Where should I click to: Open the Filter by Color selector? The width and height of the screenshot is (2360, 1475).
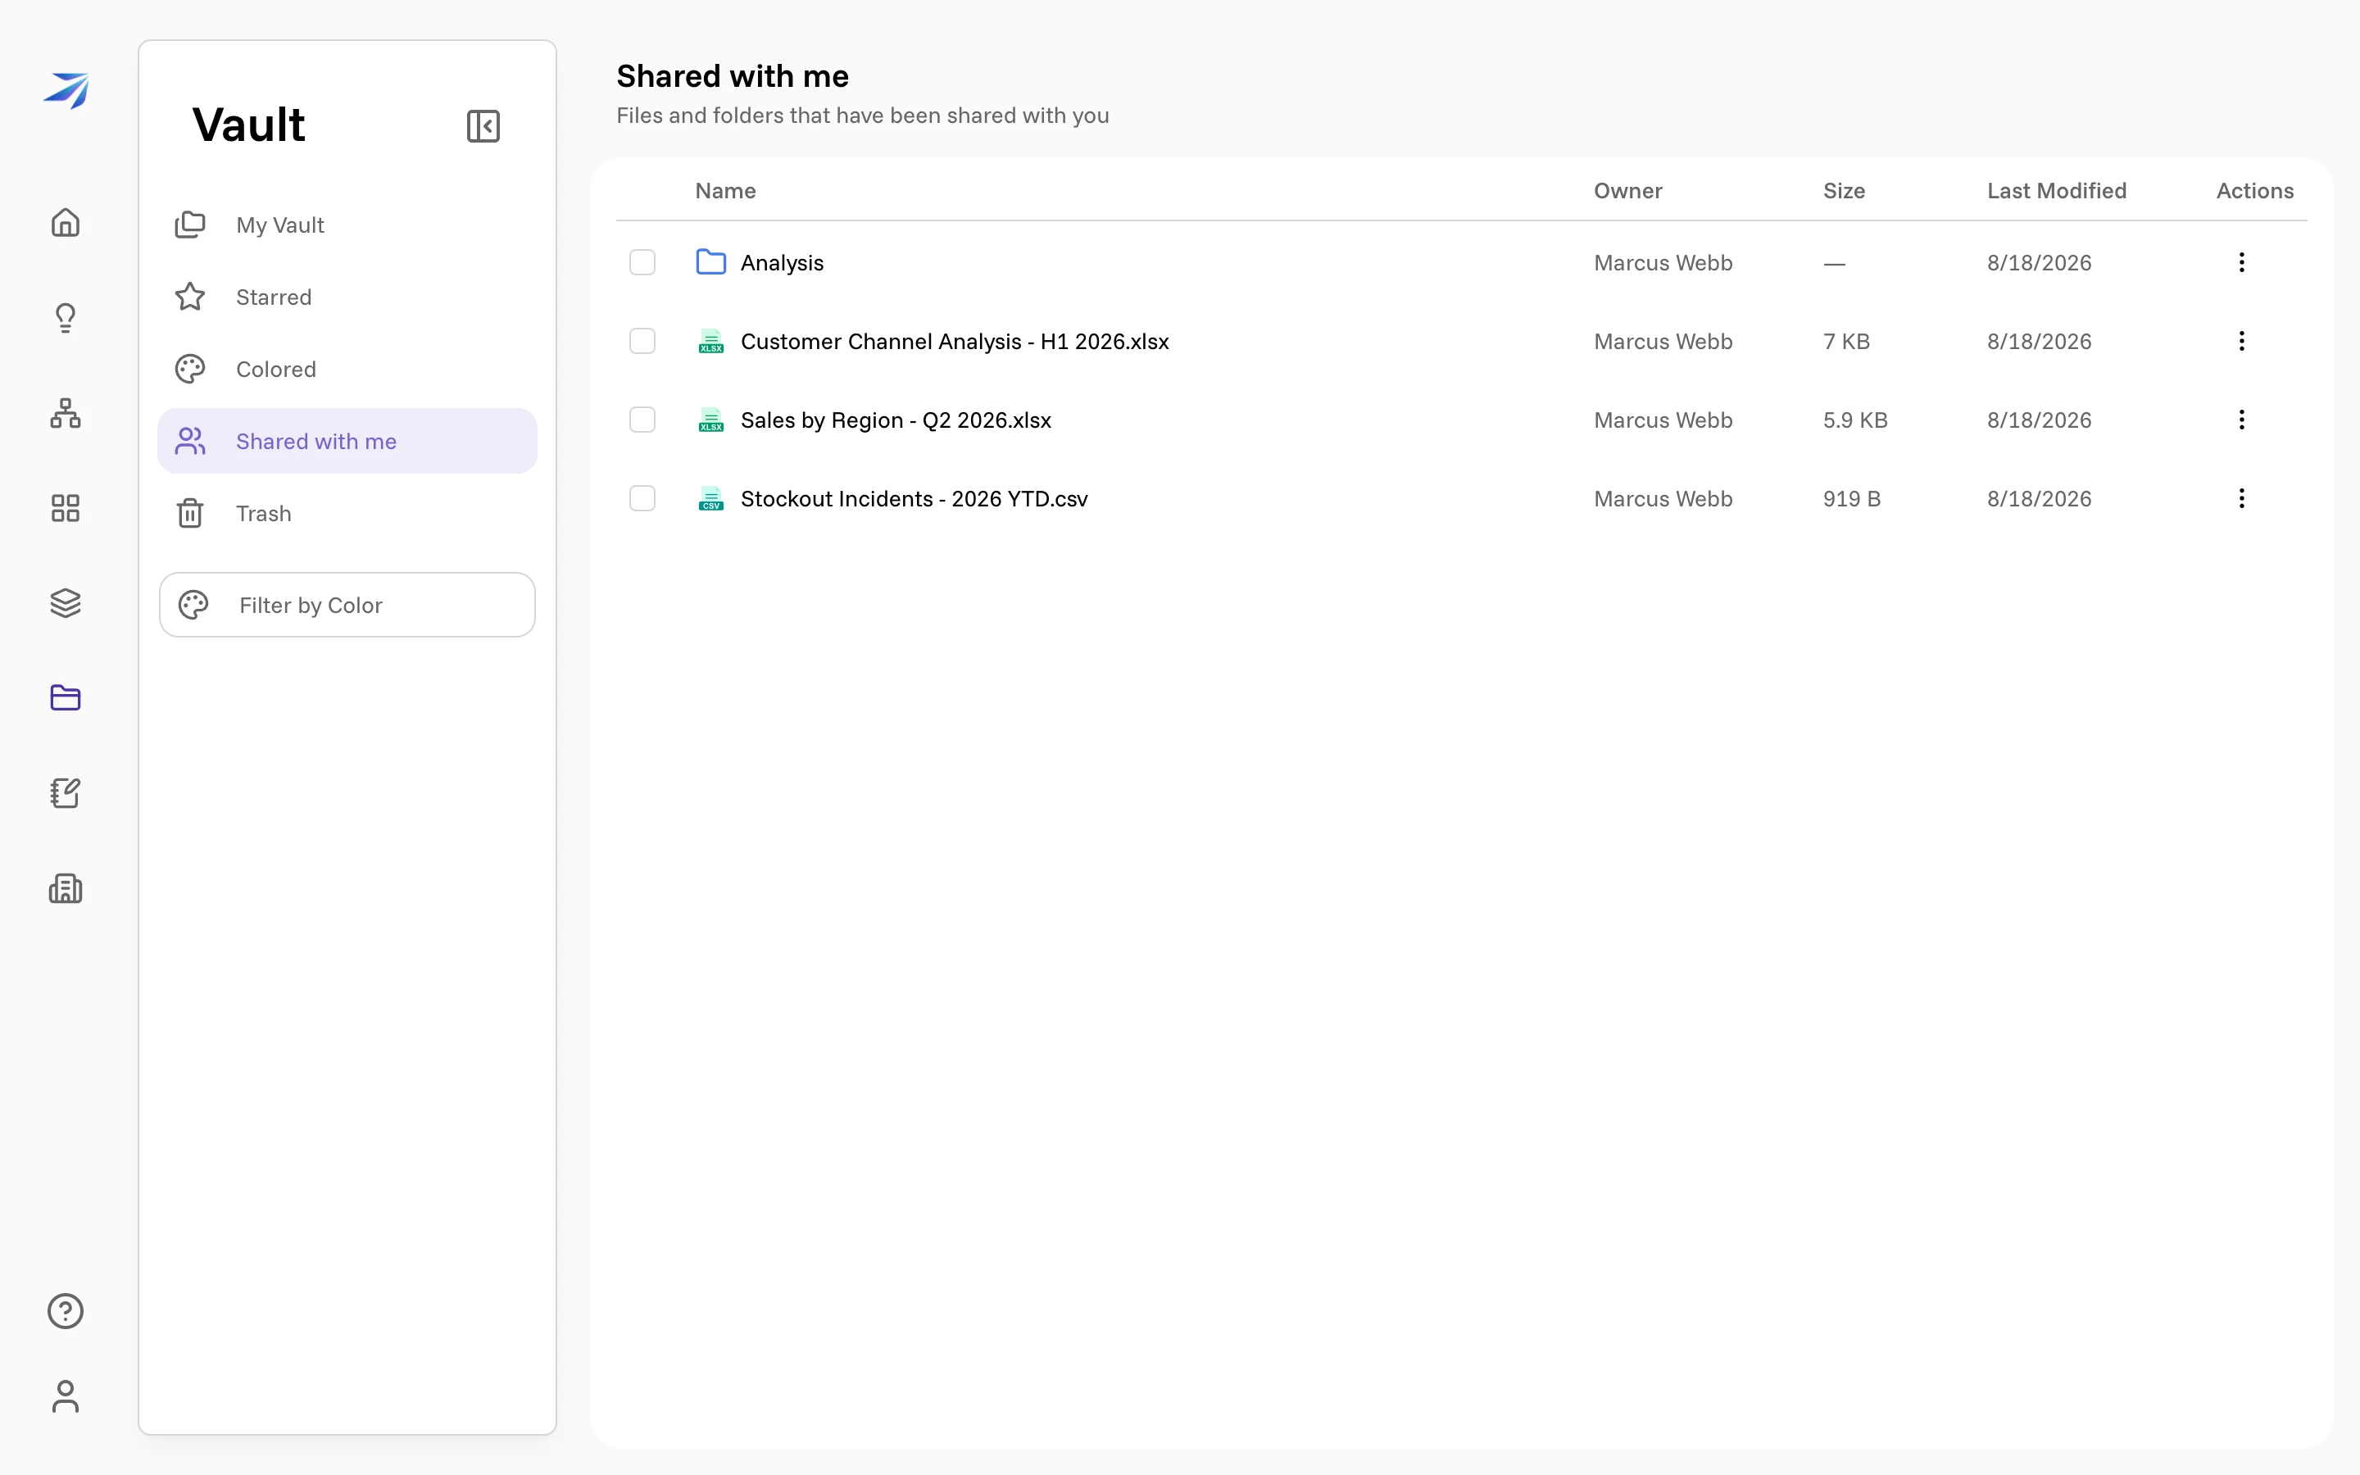(347, 605)
